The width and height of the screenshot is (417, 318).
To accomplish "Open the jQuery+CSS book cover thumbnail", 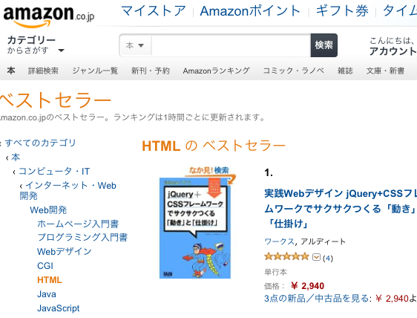I will (x=195, y=228).
